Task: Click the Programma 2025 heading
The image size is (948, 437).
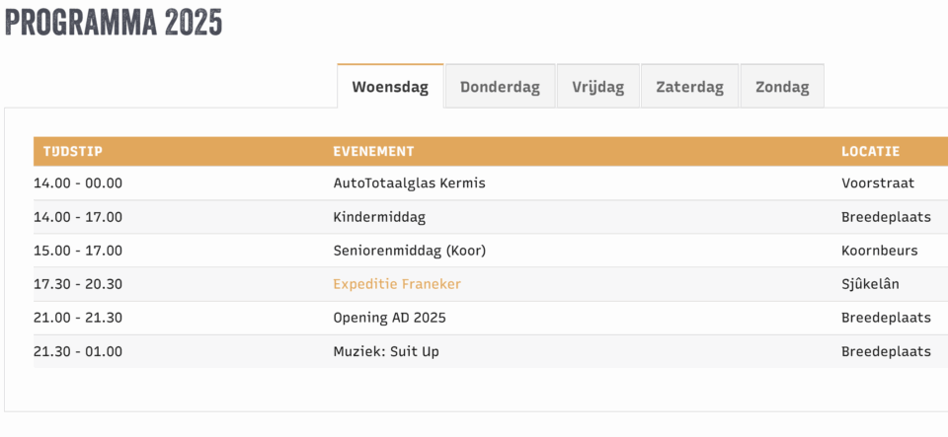Action: [x=114, y=23]
